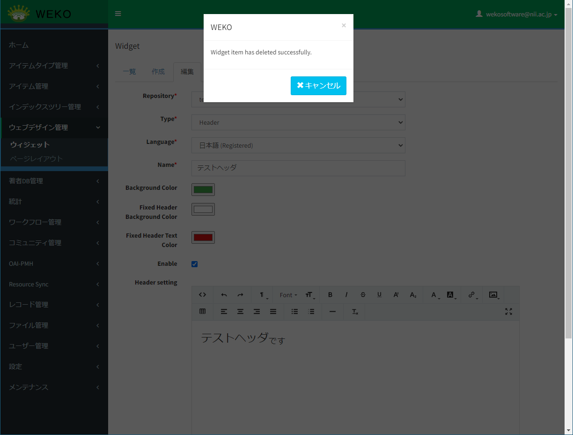Click the Name input field
This screenshot has width=573, height=435.
(x=298, y=168)
